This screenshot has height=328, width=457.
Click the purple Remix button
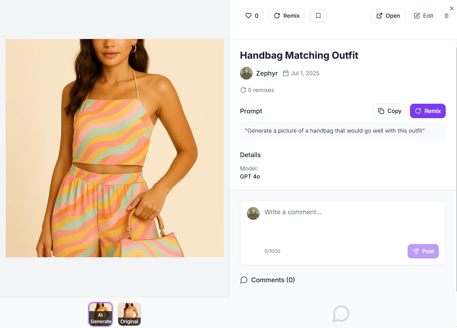428,111
